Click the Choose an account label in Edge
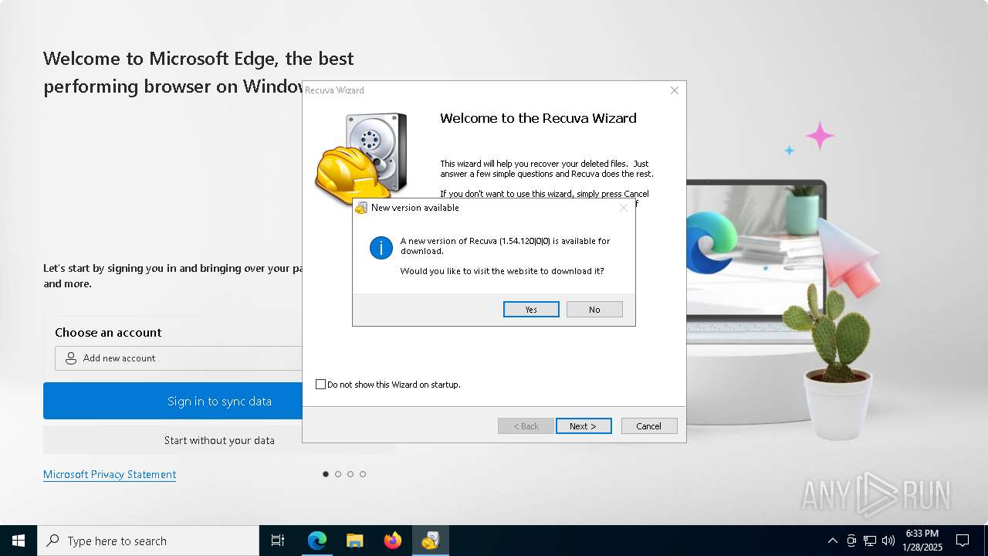988x556 pixels. 108,332
